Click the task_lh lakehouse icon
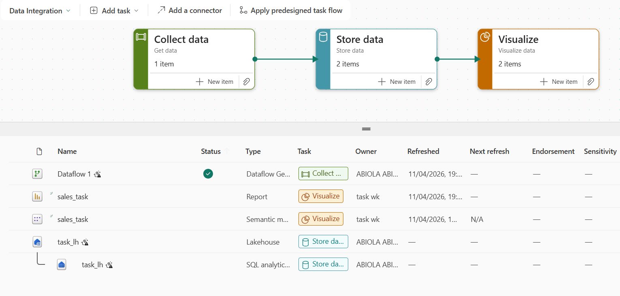The width and height of the screenshot is (620, 296). click(37, 242)
